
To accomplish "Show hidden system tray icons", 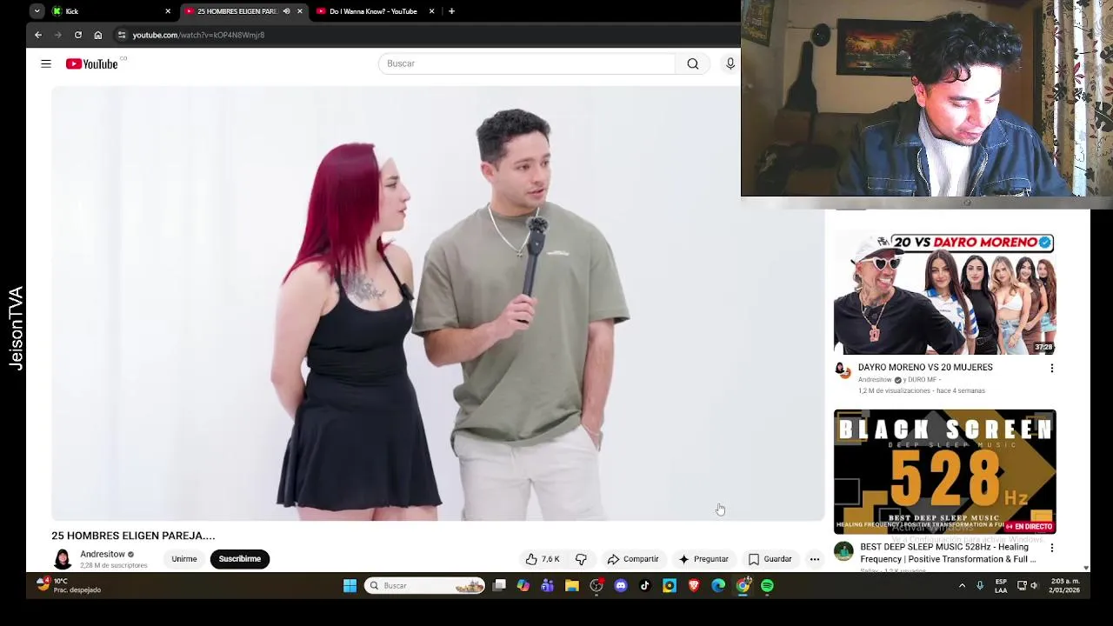I will coord(962,586).
